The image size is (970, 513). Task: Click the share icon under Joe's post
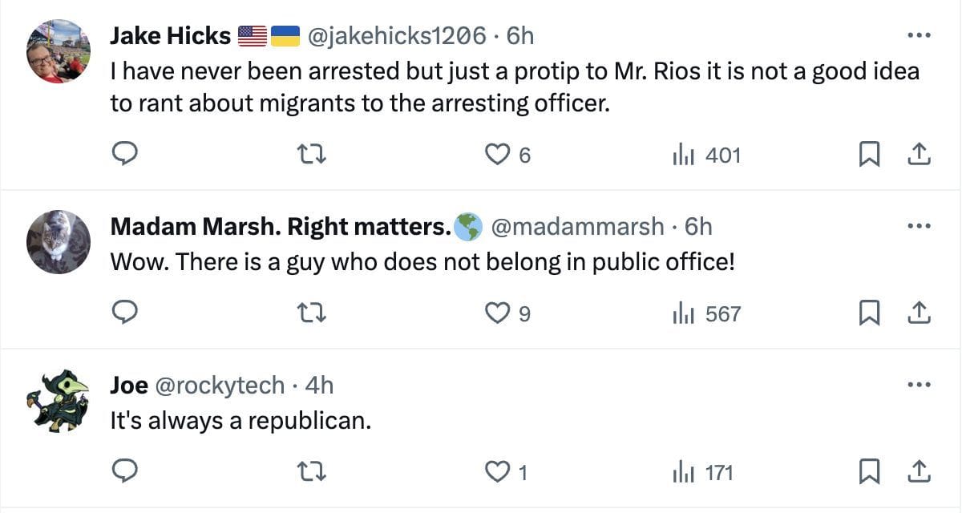click(x=919, y=472)
